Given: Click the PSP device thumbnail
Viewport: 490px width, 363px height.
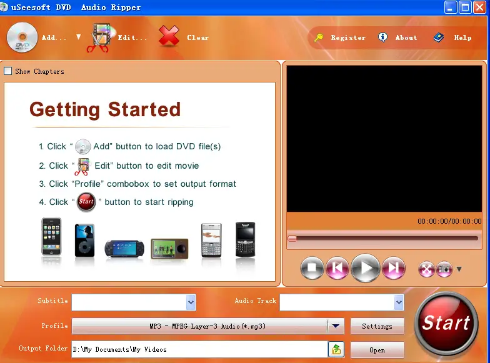Looking at the screenshot, I should point(124,249).
